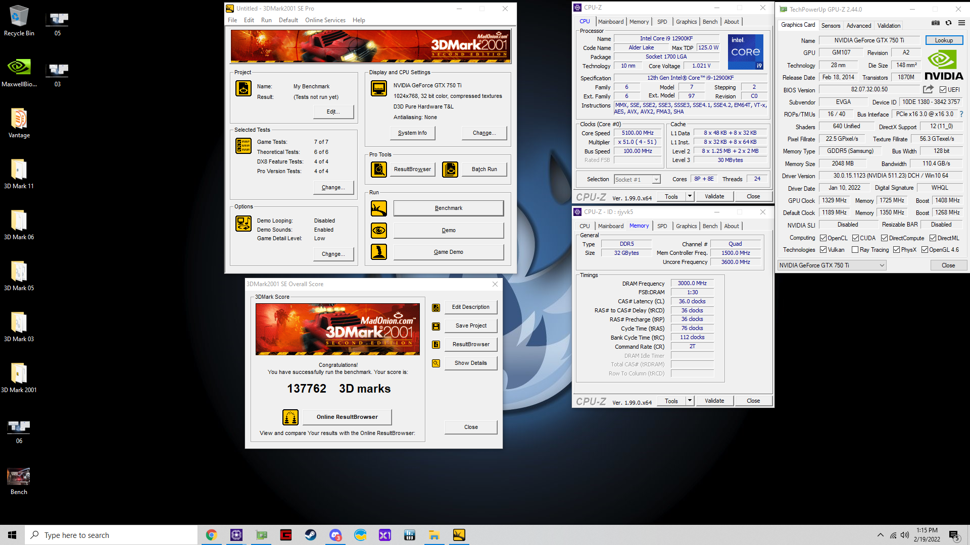
Task: Open the 3D Mark 06 folder icon
Action: click(x=19, y=225)
